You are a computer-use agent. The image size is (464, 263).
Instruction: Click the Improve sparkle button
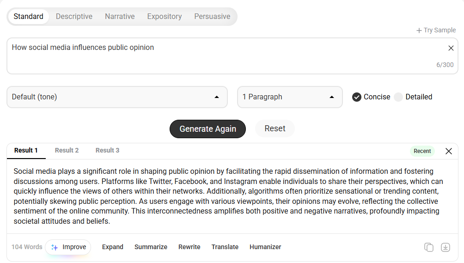click(x=68, y=247)
